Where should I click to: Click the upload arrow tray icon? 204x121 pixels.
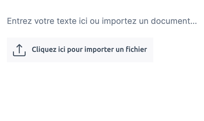point(19,50)
